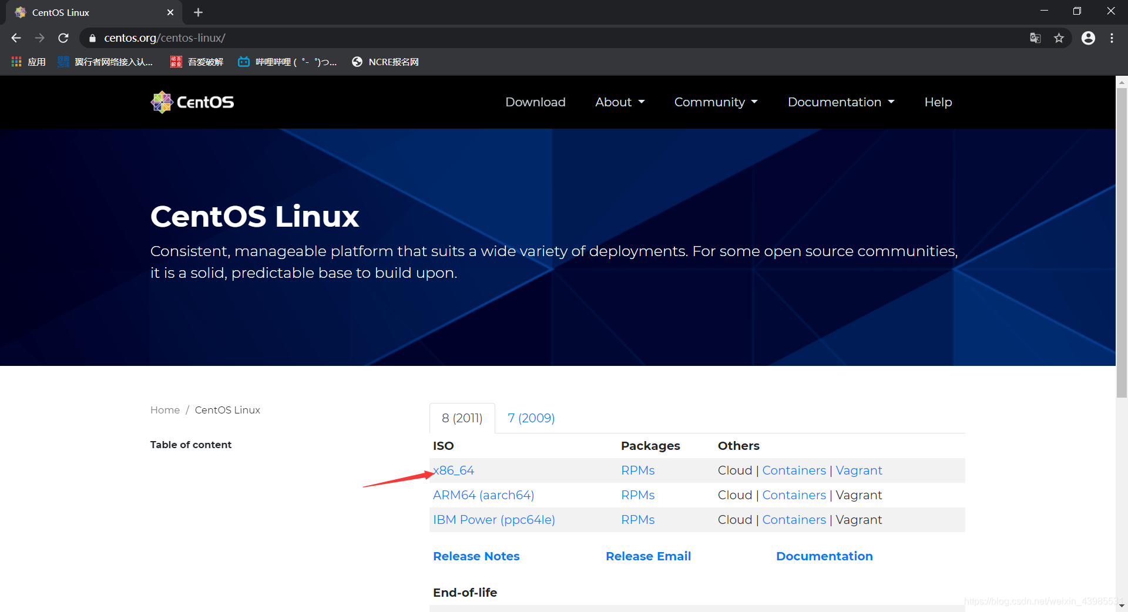Click the Table of content heading
This screenshot has width=1128, height=612.
[x=191, y=445]
